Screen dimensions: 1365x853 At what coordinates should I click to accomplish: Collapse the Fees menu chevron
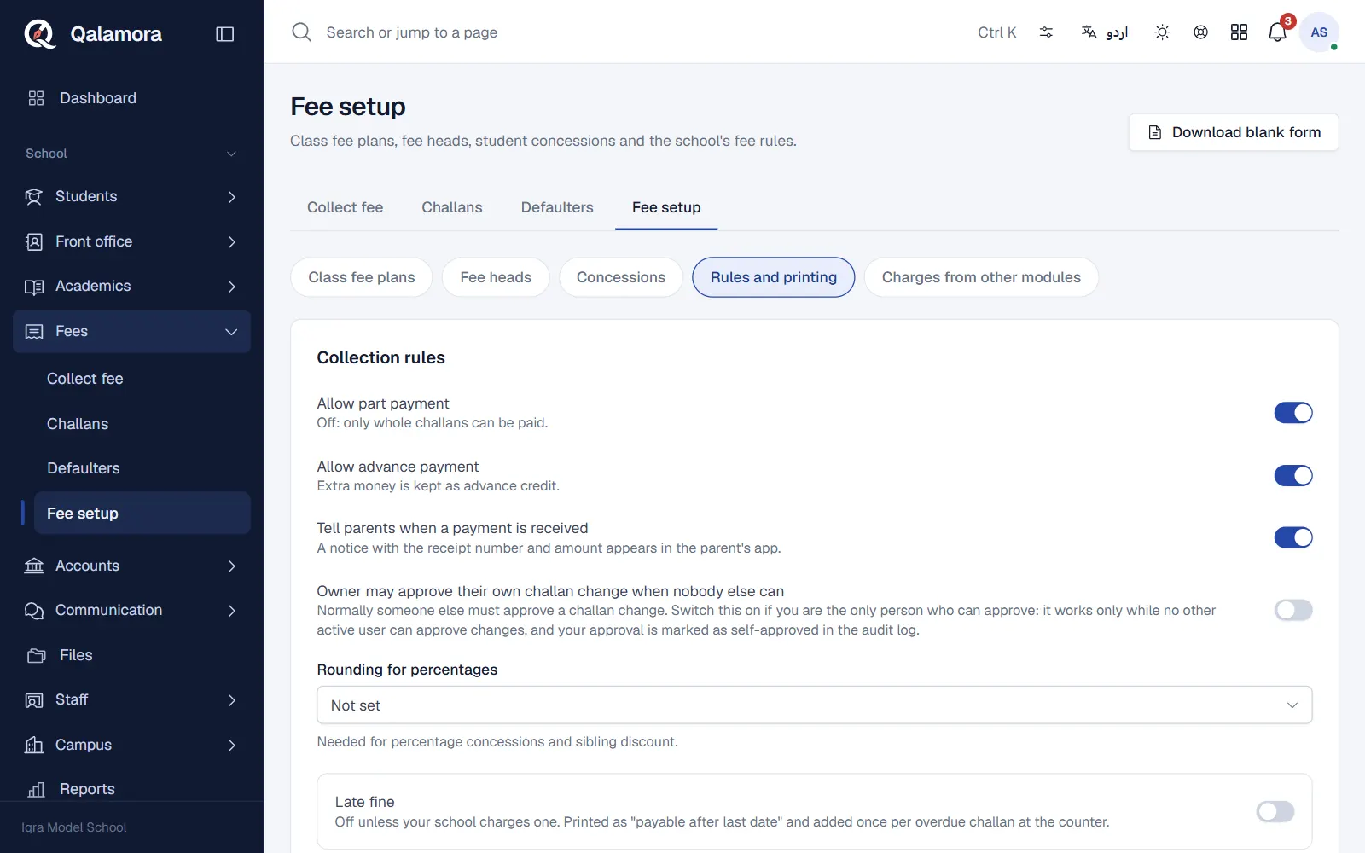coord(231,332)
